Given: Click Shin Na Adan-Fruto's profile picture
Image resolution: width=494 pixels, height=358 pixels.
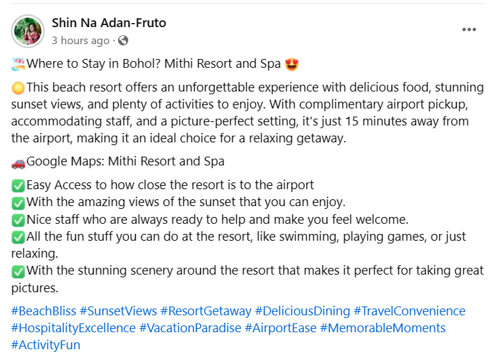Looking at the screenshot, I should [x=28, y=31].
